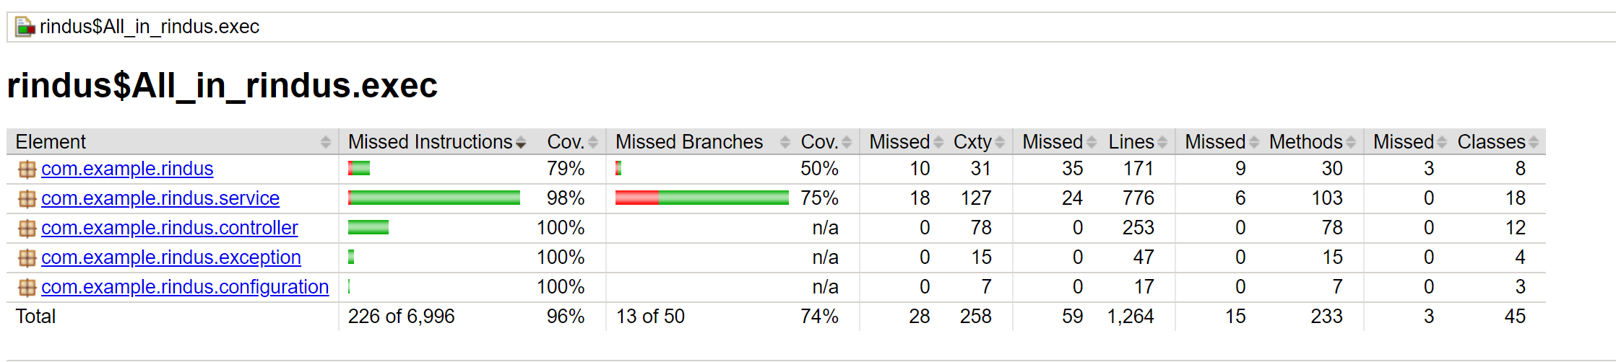Open com.example.rindus.controller package link
Image resolution: width=1616 pixels, height=362 pixels.
coord(170,228)
